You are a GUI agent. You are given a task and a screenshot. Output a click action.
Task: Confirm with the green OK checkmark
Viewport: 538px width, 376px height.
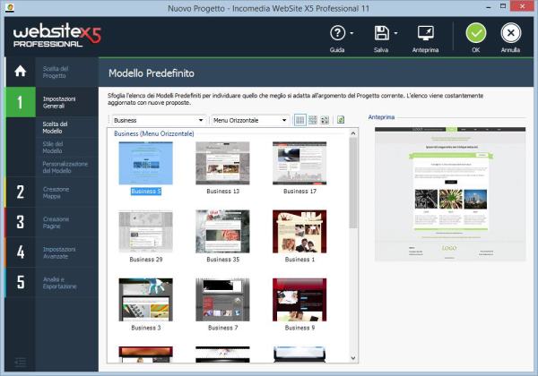474,34
